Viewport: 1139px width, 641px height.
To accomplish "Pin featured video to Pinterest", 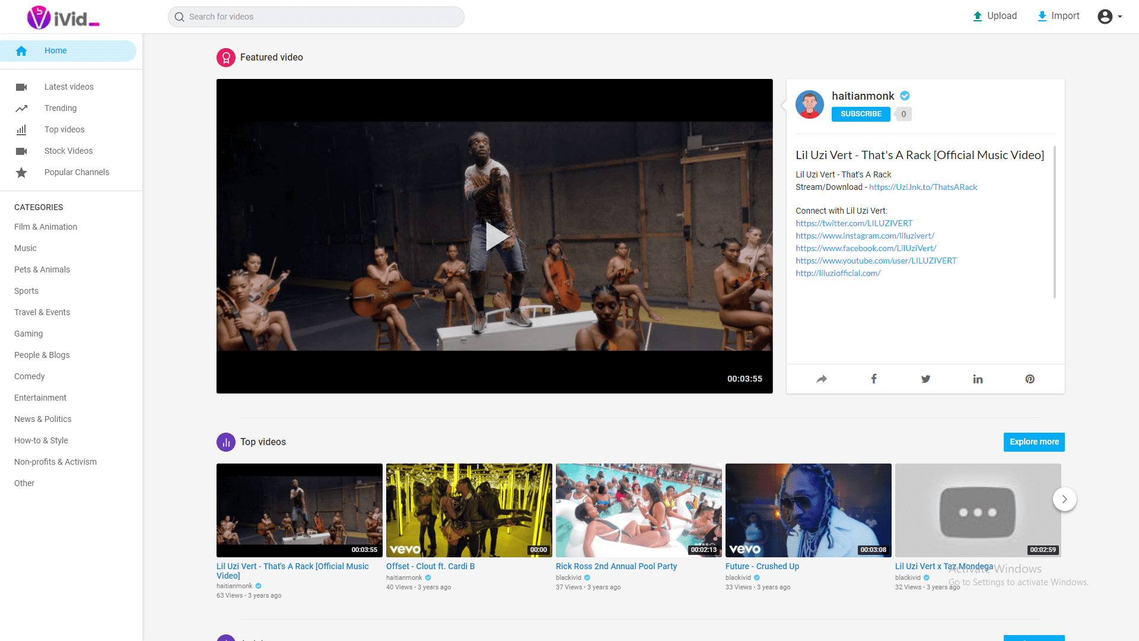I will [1030, 379].
